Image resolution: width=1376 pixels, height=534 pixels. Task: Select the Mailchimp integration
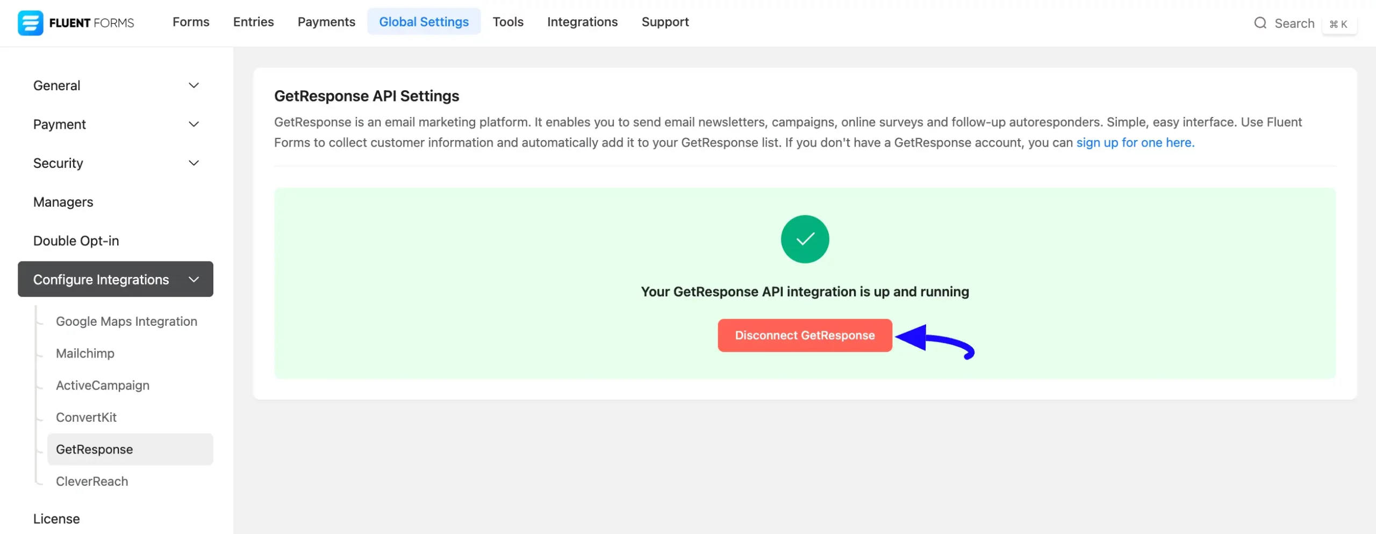tap(85, 353)
